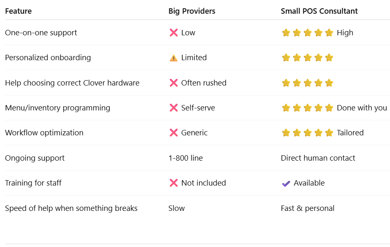
Task: Click the star rating beside High
Action: tap(307, 32)
